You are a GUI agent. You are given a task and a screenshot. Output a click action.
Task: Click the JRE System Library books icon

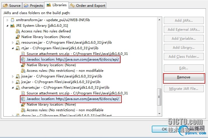[12, 26]
